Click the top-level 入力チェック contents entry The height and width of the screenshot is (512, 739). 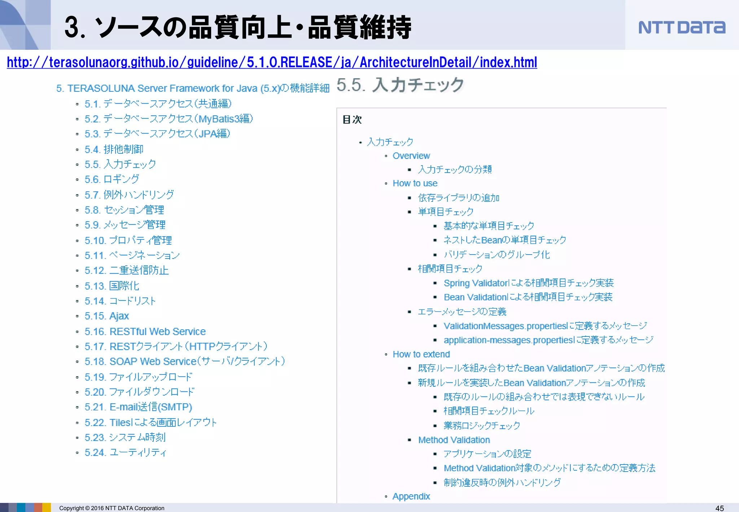click(x=390, y=142)
